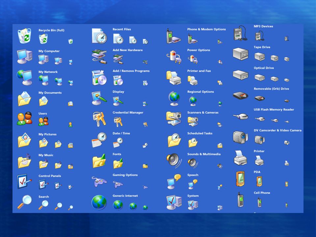Select the largest Regional Options globe icon
316x237 pixels.
pos(174,98)
